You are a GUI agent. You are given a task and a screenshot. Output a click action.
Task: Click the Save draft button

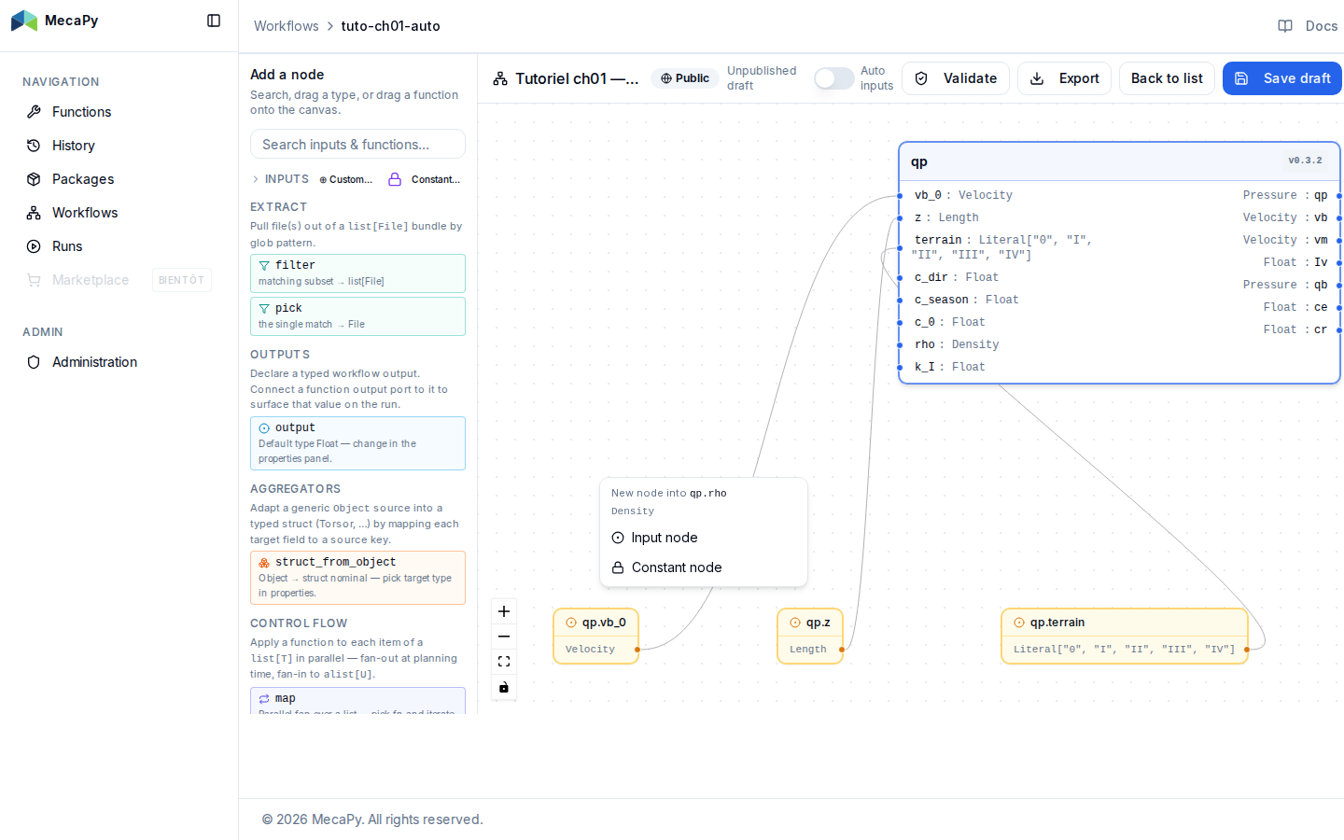click(x=1282, y=78)
